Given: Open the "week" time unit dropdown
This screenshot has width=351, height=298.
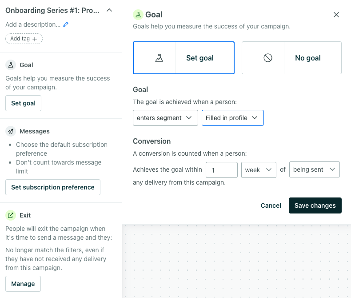Looking at the screenshot, I should 259,169.
